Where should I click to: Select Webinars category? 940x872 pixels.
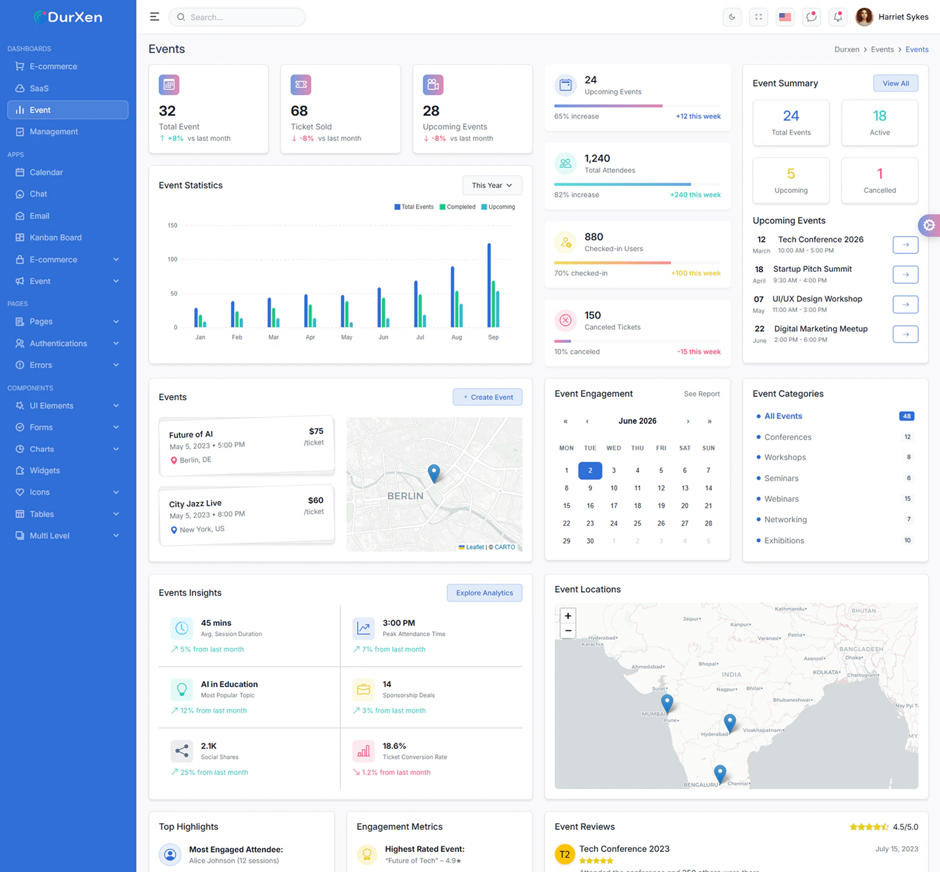tap(835, 499)
